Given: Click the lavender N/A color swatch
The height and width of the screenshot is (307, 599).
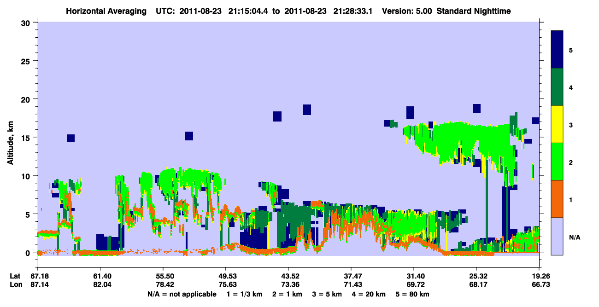Looking at the screenshot, I should tap(557, 236).
